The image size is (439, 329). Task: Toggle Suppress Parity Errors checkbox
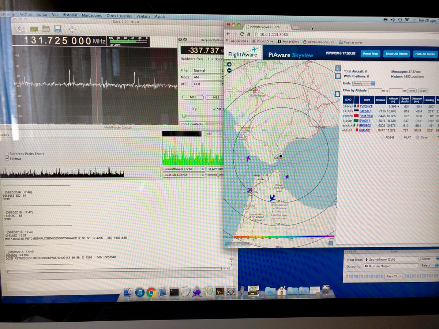point(7,154)
